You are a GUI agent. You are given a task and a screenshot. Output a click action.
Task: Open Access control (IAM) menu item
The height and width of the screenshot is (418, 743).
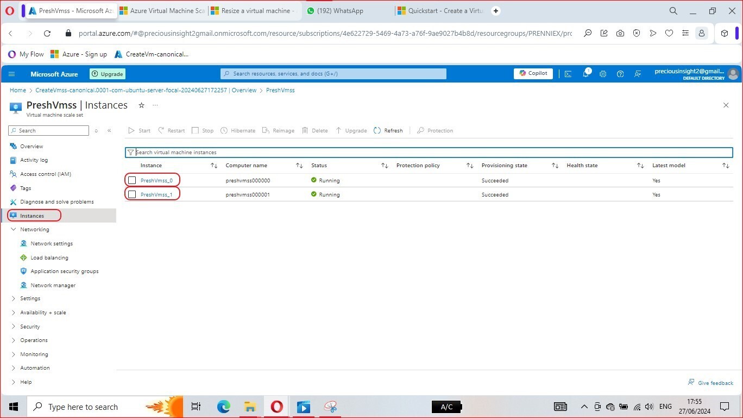pos(46,174)
